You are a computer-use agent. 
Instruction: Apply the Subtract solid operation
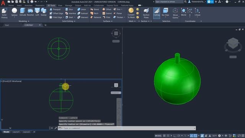tap(83, 13)
